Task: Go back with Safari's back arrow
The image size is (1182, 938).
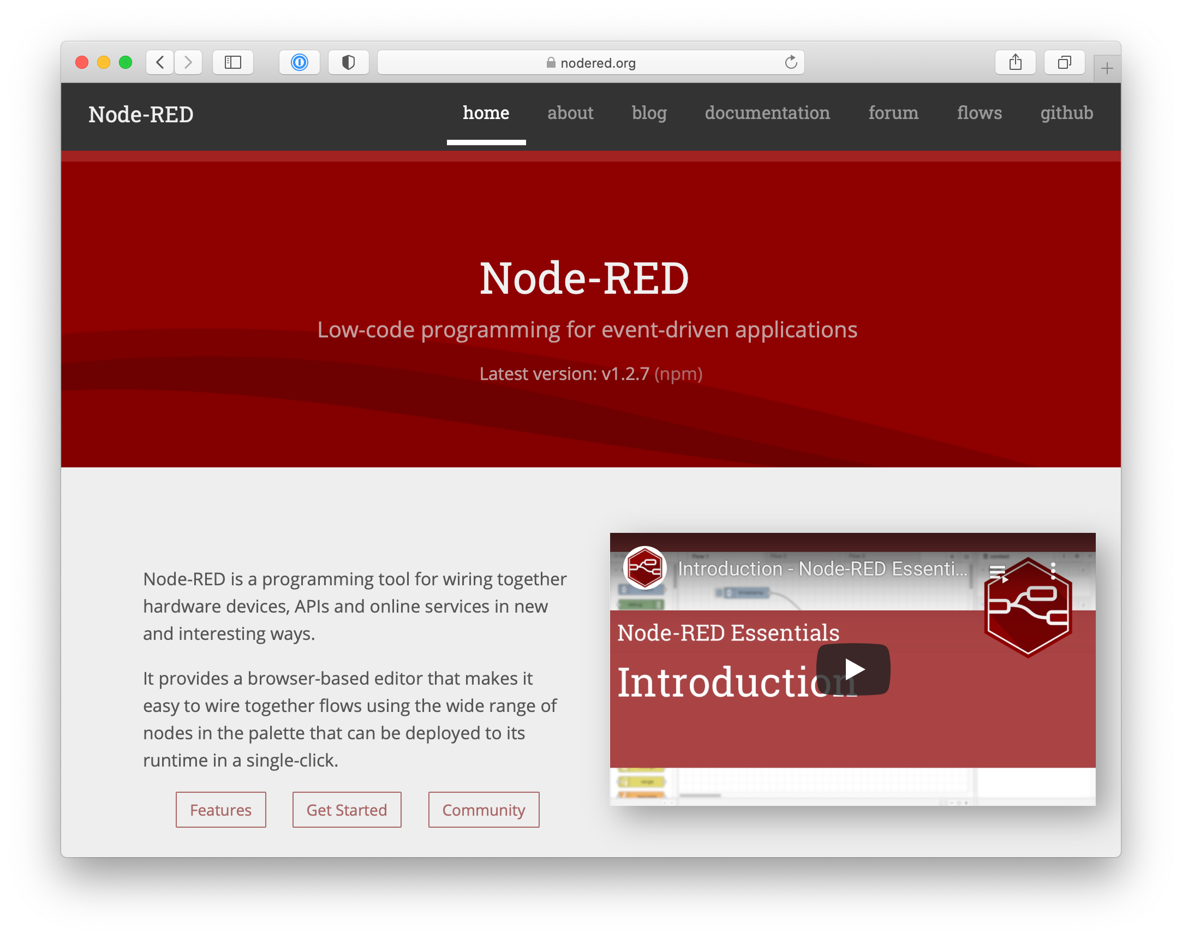Action: [x=160, y=63]
